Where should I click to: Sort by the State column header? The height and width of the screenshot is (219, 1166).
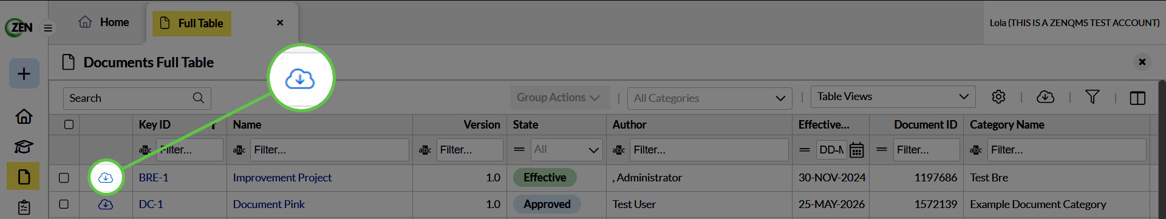[x=525, y=124]
